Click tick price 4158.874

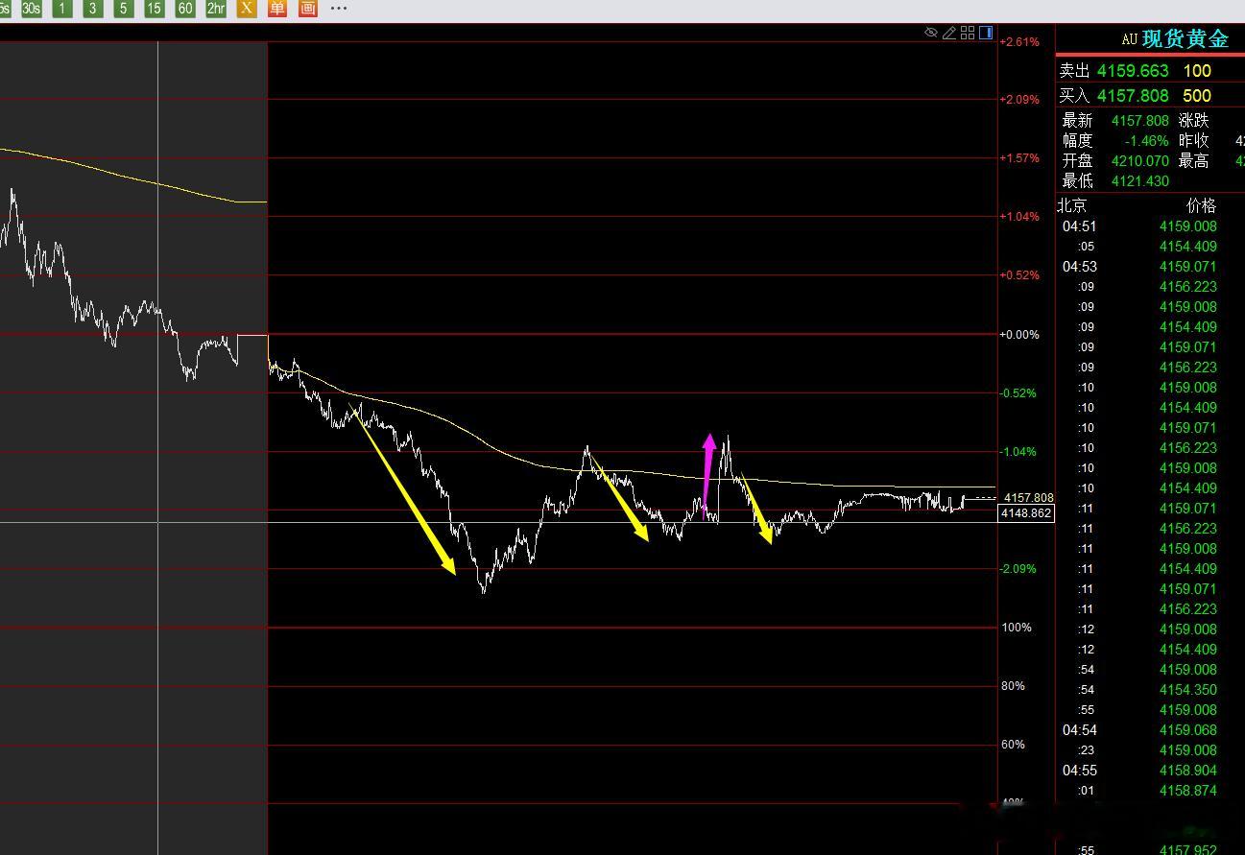[x=1188, y=791]
